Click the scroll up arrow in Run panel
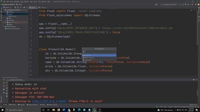The height and width of the screenshot is (112, 200). pos(7,83)
